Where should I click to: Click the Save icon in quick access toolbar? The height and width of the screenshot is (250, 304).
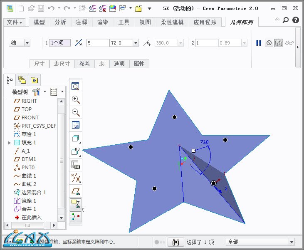pos(41,8)
